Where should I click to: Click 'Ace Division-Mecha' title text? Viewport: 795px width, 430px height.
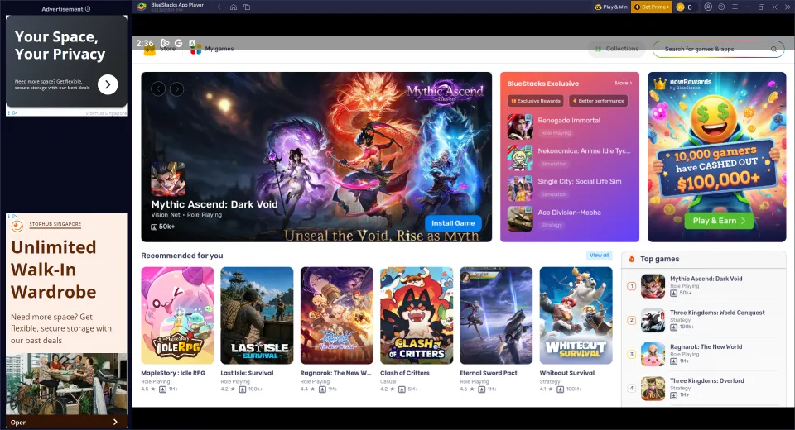pyautogui.click(x=569, y=213)
